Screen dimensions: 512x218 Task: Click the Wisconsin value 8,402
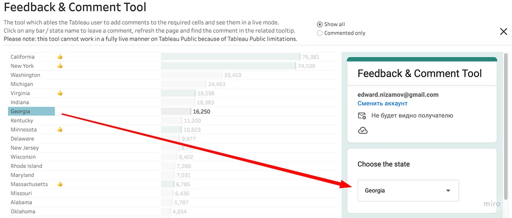186,157
